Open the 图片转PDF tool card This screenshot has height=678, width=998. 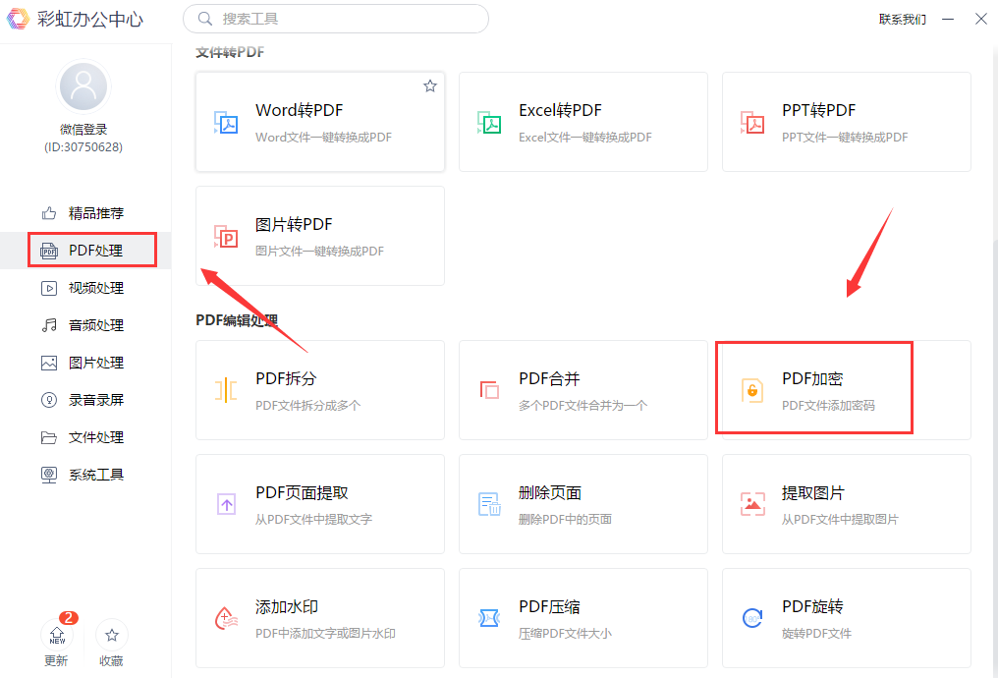tap(320, 236)
